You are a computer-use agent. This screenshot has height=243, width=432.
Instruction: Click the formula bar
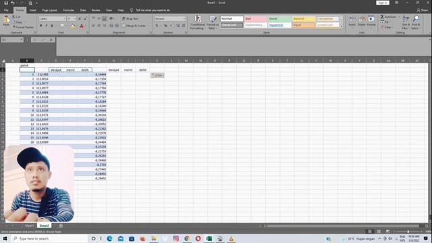point(242,47)
